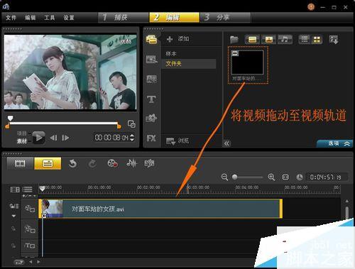Open the Graphics library icon

pos(151,118)
